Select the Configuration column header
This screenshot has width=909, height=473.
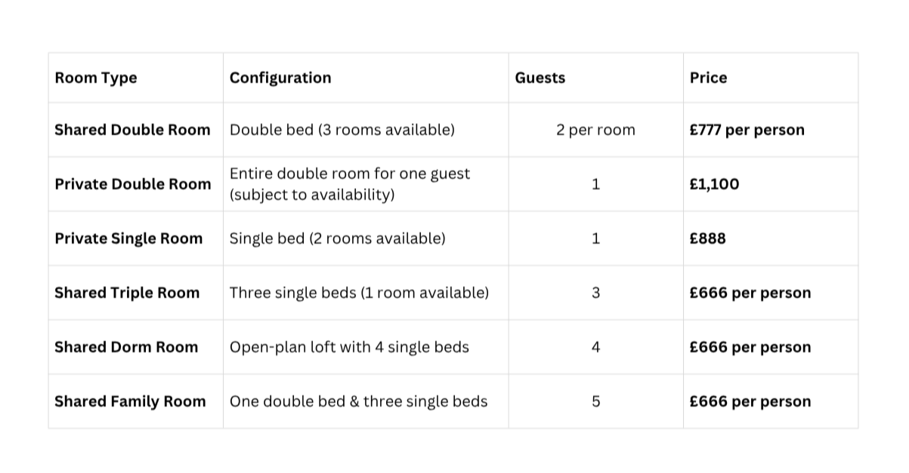click(280, 78)
